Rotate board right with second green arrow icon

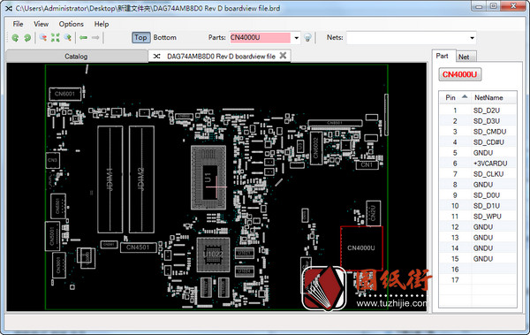click(x=27, y=37)
